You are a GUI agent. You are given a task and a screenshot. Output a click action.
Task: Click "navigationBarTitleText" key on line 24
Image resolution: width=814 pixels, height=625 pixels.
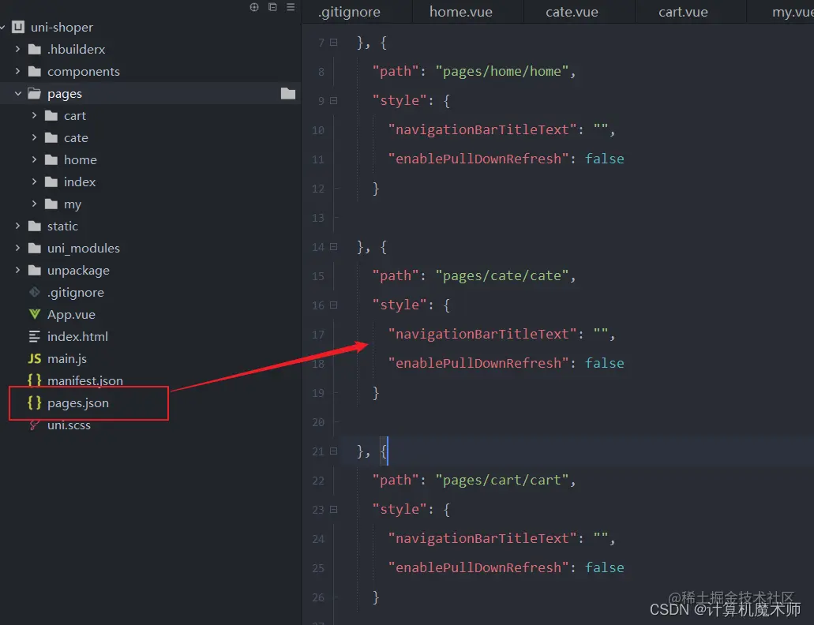[x=482, y=538]
